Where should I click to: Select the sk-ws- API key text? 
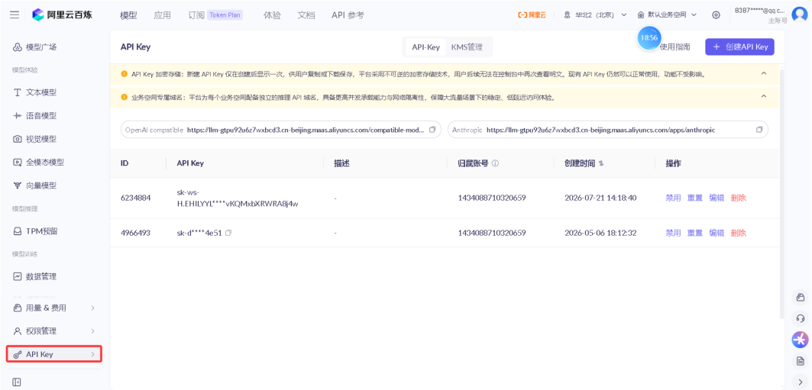click(x=237, y=198)
